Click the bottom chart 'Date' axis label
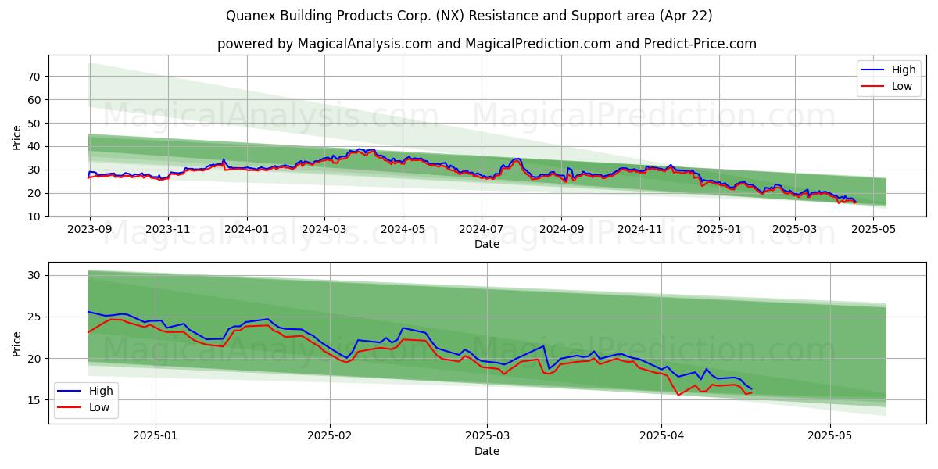 [x=487, y=451]
